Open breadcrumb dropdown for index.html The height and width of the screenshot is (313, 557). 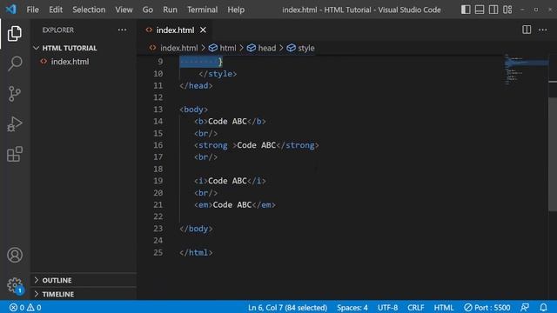pyautogui.click(x=179, y=48)
